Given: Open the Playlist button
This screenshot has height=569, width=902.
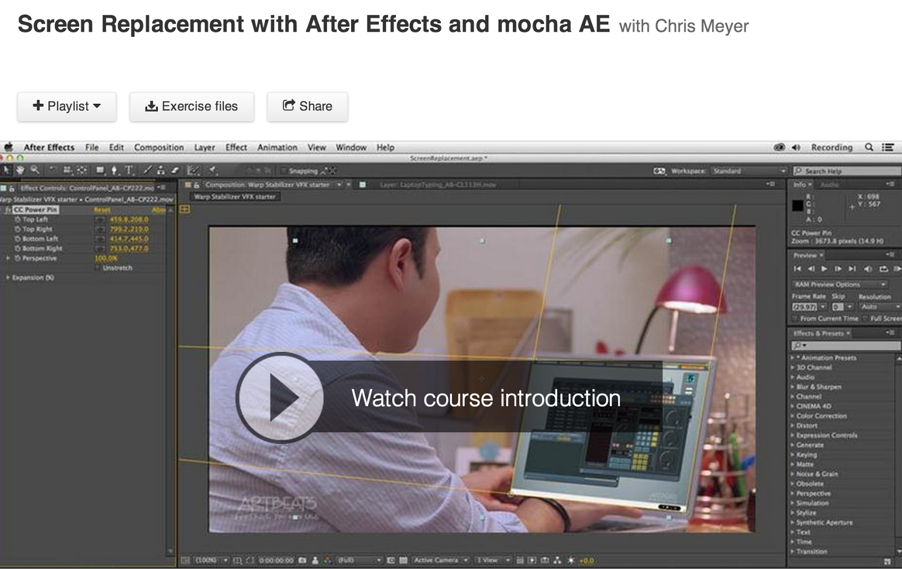Looking at the screenshot, I should click(67, 107).
